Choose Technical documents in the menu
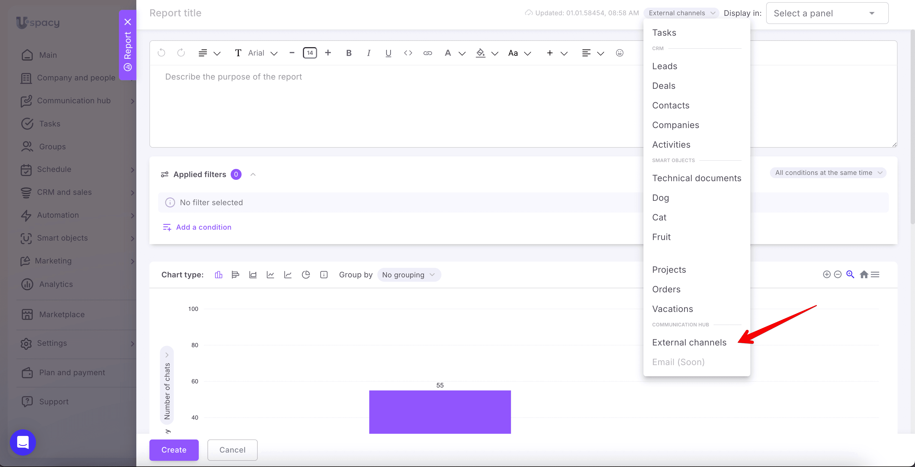The width and height of the screenshot is (915, 467). (x=697, y=178)
